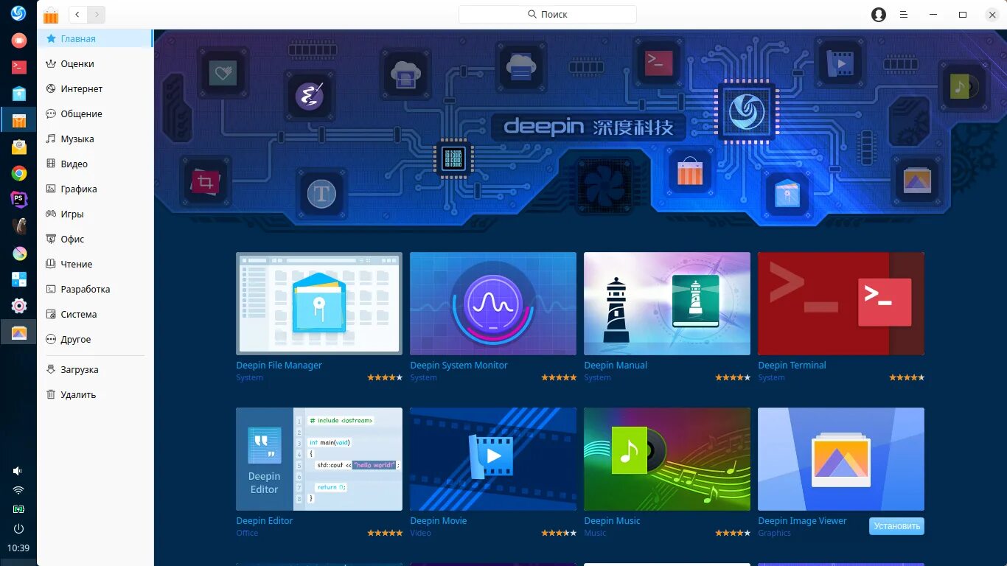Open the terminal icon in the dock

(18, 67)
